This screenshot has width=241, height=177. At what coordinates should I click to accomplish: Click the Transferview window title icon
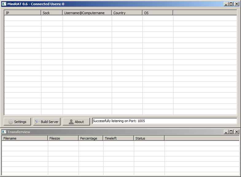[4, 132]
